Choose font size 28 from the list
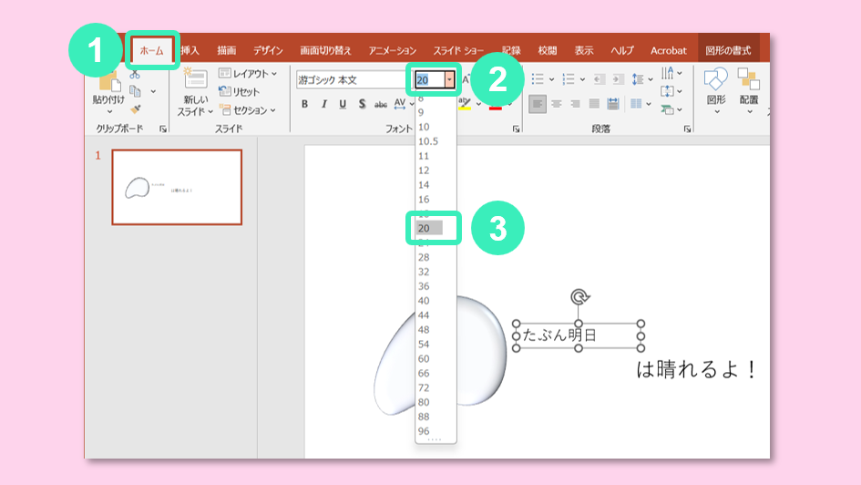The width and height of the screenshot is (861, 485). pyautogui.click(x=424, y=257)
